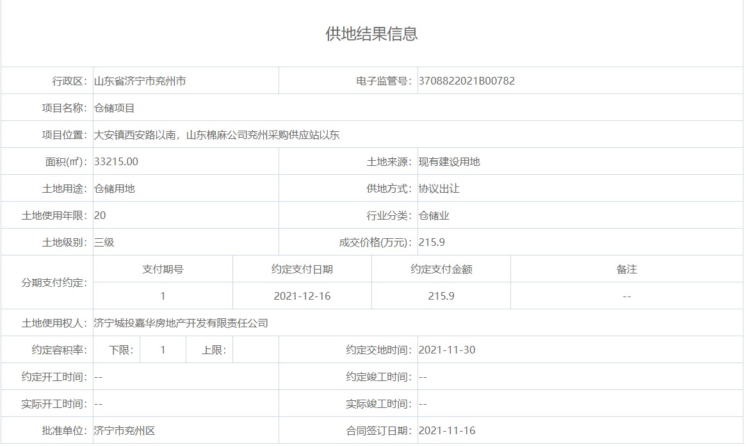Image resolution: width=746 pixels, height=447 pixels.
Task: Click the page title 供地结果信息
Action: point(371,34)
